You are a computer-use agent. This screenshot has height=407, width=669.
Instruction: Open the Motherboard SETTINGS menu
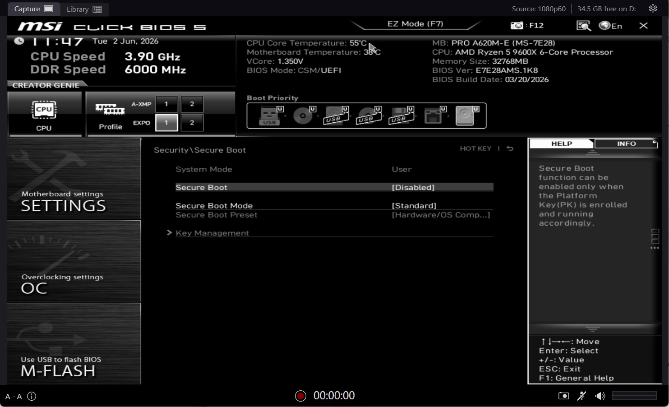click(x=74, y=179)
